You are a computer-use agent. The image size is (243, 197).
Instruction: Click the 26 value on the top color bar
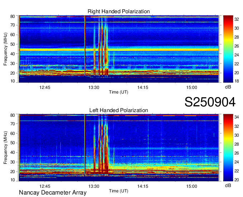237,46
